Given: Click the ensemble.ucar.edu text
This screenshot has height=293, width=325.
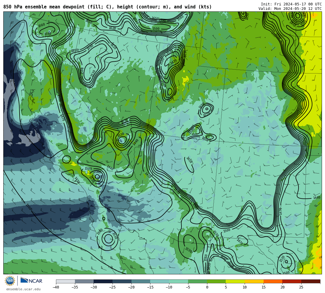Looking at the screenshot, I should click(x=23, y=289).
